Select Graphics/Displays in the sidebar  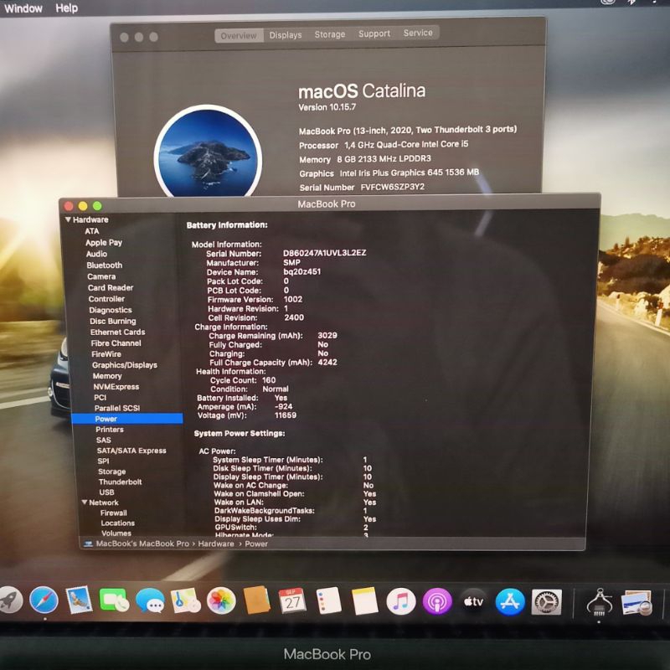124,365
